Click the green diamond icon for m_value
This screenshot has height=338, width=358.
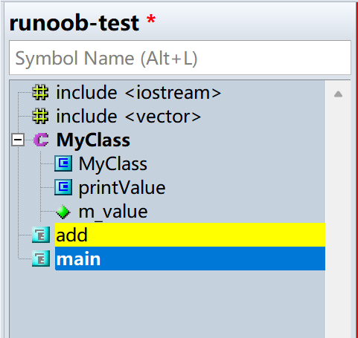pos(63,212)
